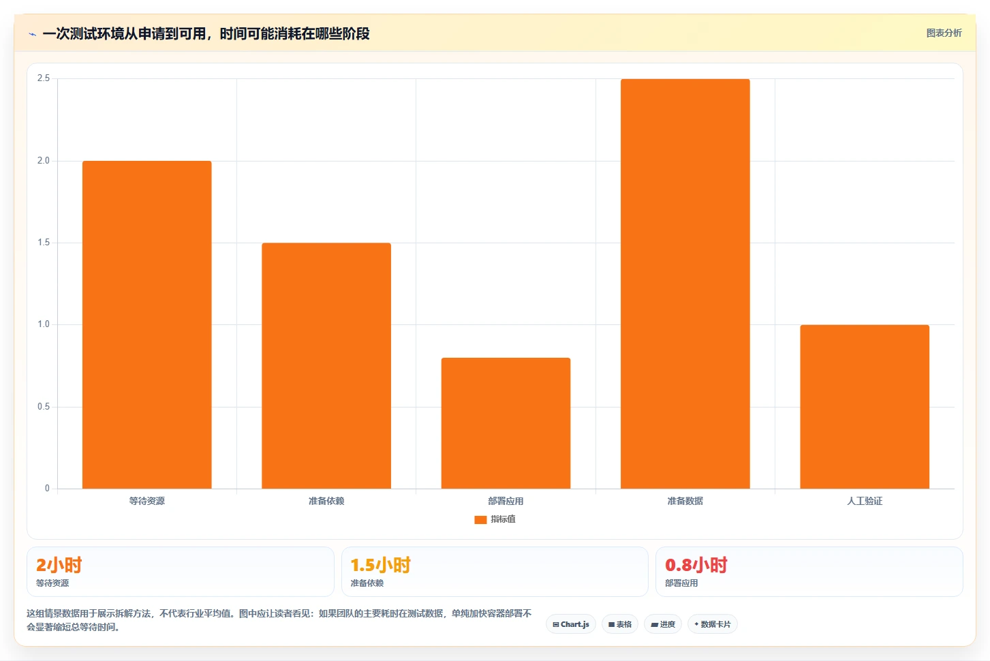990x661 pixels.
Task: Click the 等待资源 x-axis label
Action: click(147, 501)
